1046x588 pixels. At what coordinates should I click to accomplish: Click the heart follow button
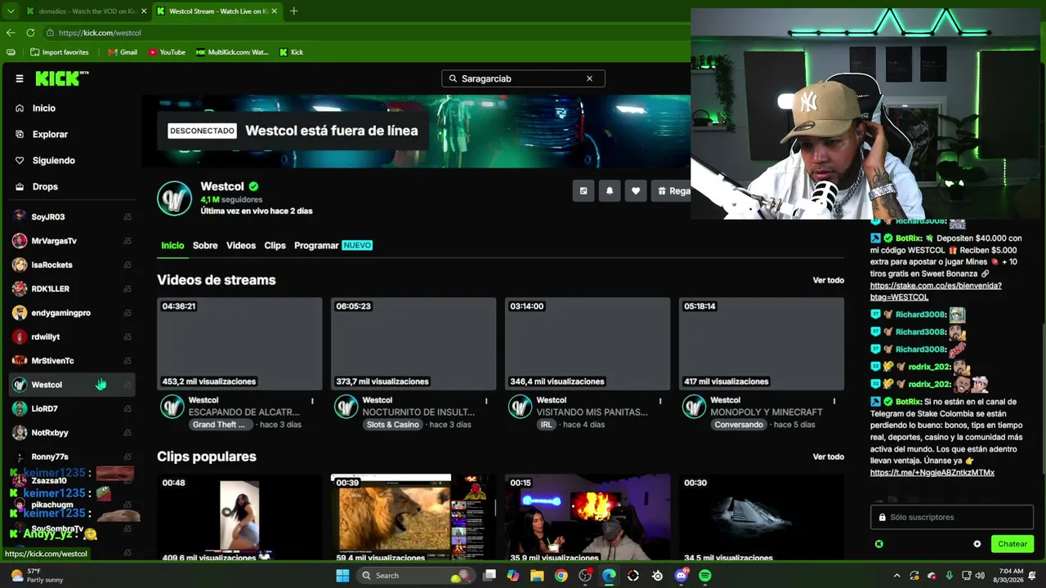(x=636, y=191)
